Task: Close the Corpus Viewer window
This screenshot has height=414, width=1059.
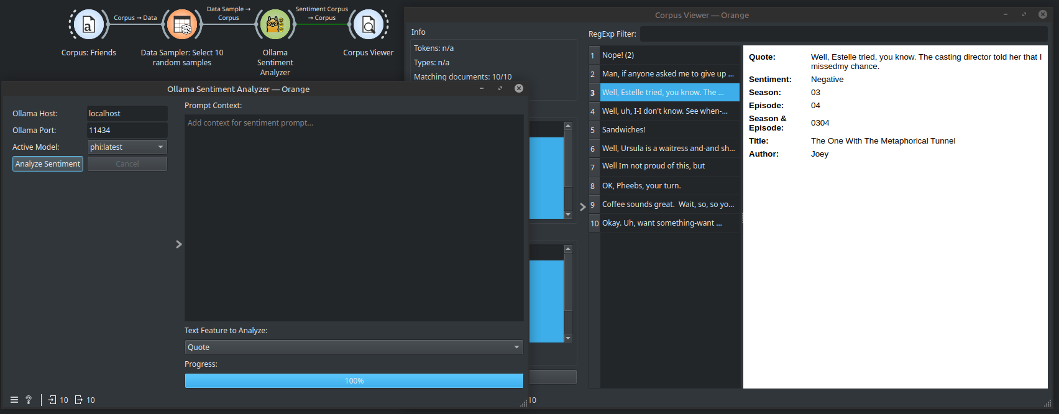Action: click(1043, 14)
